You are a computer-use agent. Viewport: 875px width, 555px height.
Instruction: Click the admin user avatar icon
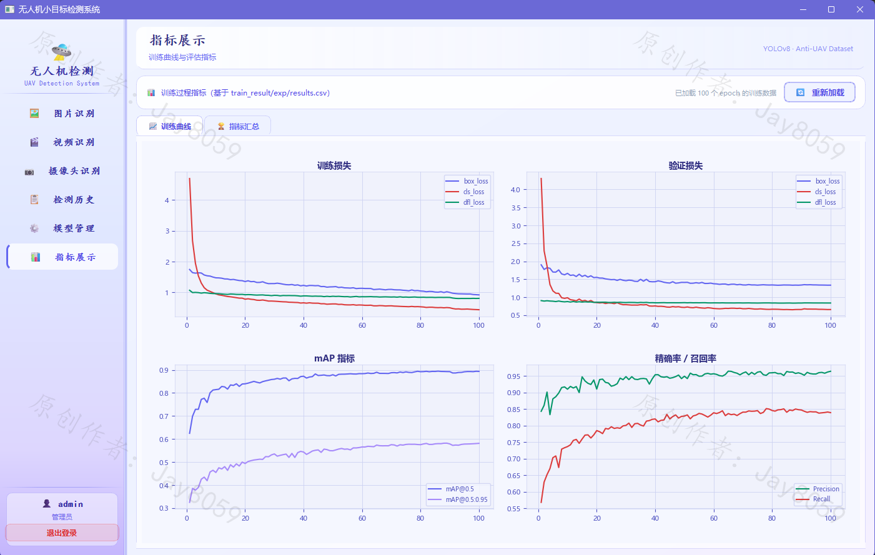point(47,504)
